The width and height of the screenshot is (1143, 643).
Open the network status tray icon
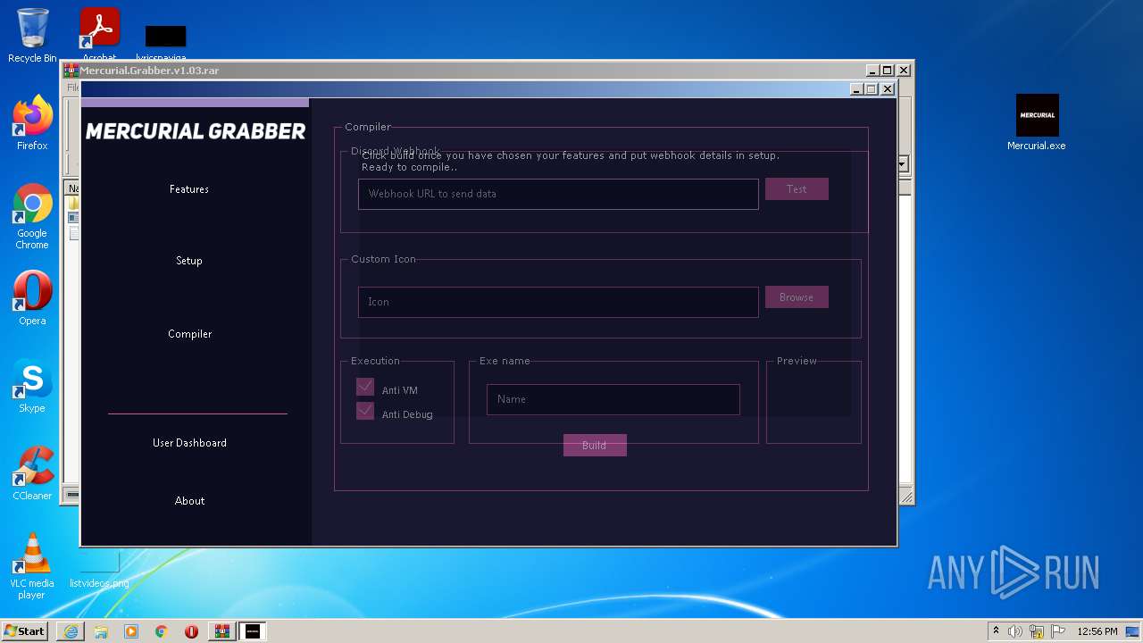1037,631
